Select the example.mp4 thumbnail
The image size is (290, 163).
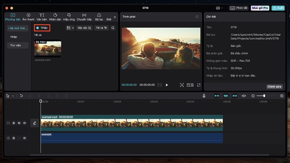coord(48,48)
